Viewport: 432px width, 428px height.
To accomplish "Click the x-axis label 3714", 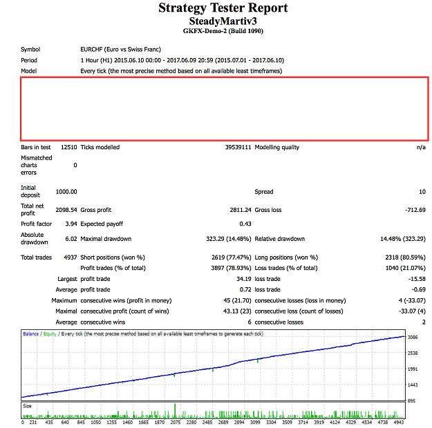I will point(303,422).
